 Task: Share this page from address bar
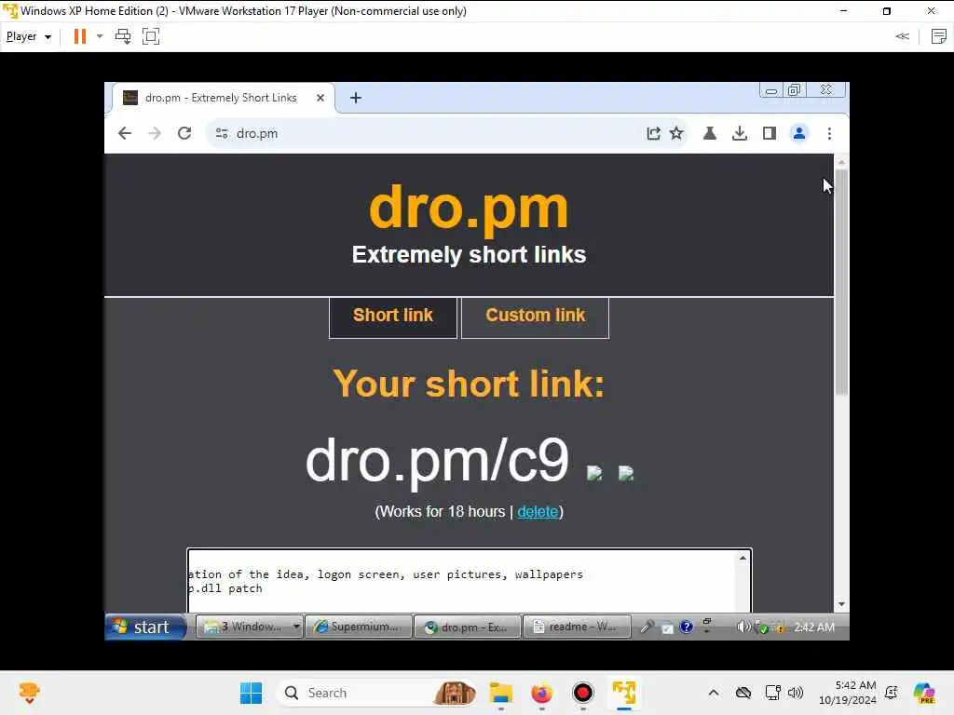[x=653, y=133]
